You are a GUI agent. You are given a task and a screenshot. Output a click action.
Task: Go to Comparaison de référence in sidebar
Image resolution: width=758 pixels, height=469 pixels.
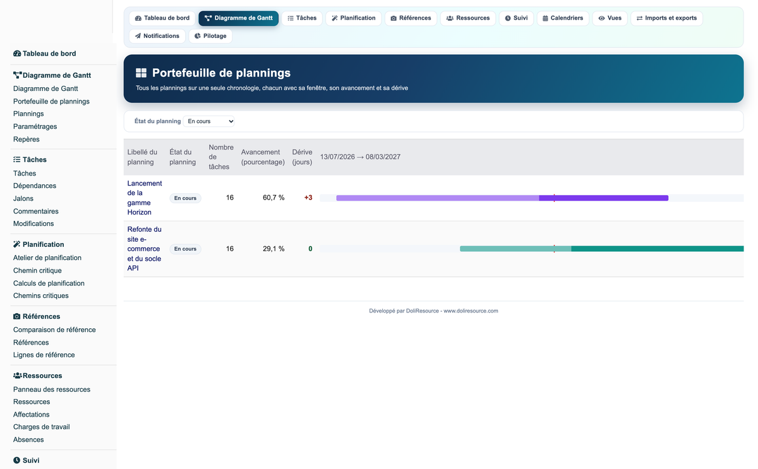coord(54,329)
